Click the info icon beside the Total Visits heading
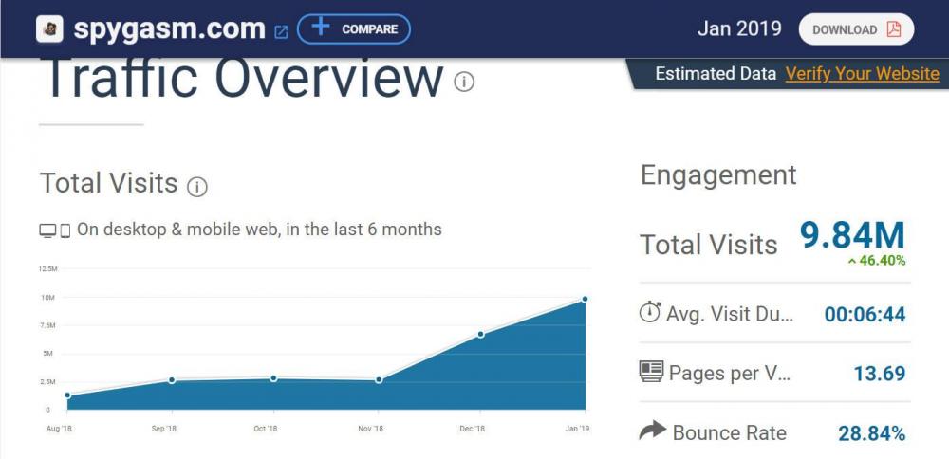This screenshot has width=949, height=459. point(196,187)
